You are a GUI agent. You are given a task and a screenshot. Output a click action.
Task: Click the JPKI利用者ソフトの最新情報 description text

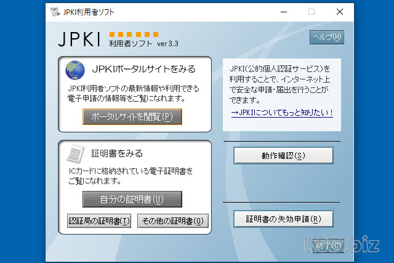134,93
